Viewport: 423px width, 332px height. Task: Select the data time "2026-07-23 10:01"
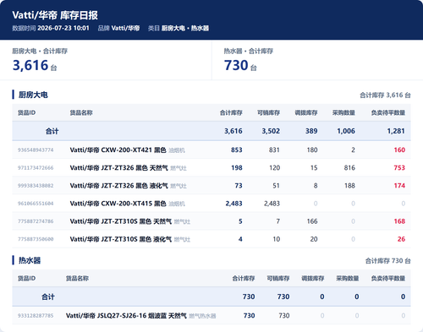tap(63, 28)
